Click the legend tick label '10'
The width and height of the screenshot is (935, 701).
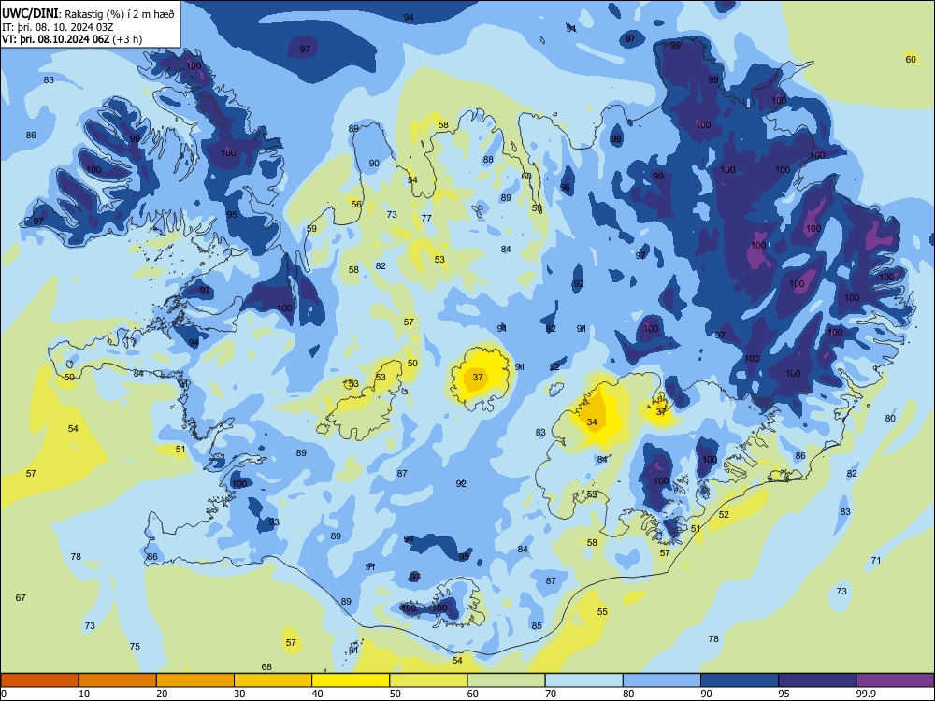84,694
